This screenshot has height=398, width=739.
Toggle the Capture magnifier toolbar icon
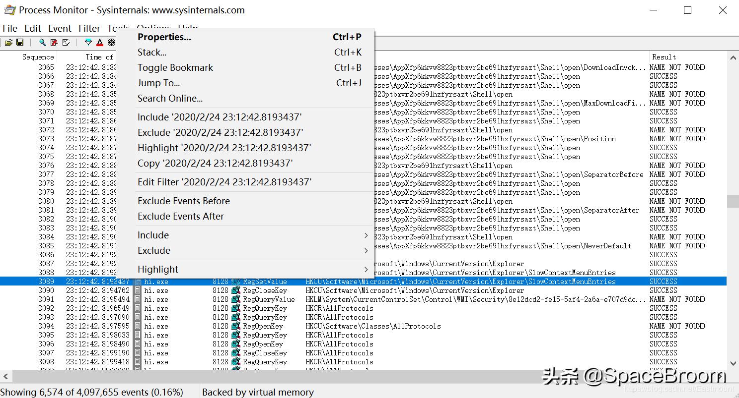pos(43,43)
